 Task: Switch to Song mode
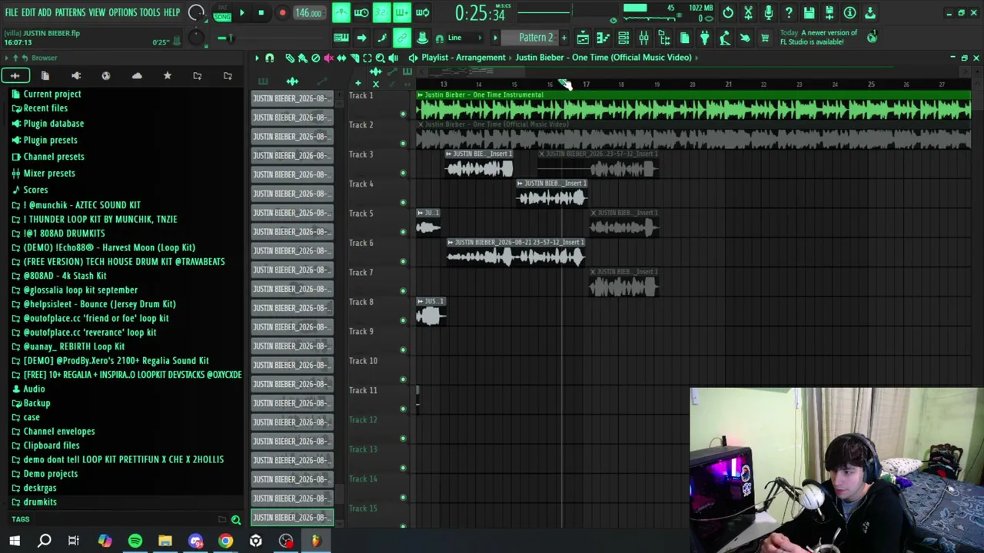(x=222, y=17)
